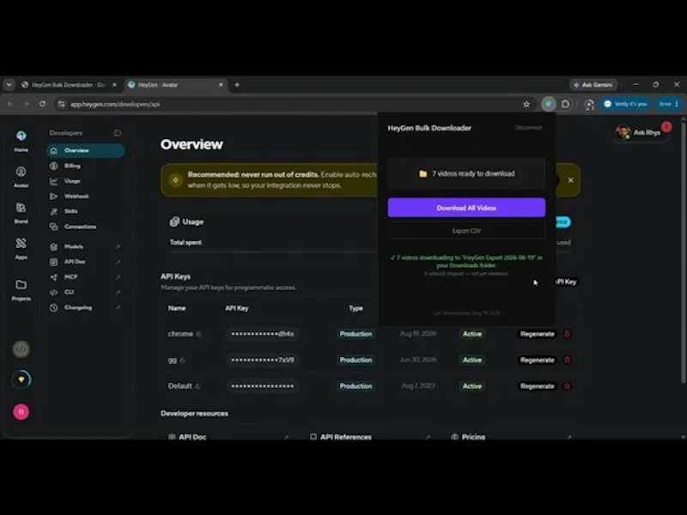Screen dimensions: 687x515
Task: Click Export CSV in downloader popup
Action: point(466,230)
